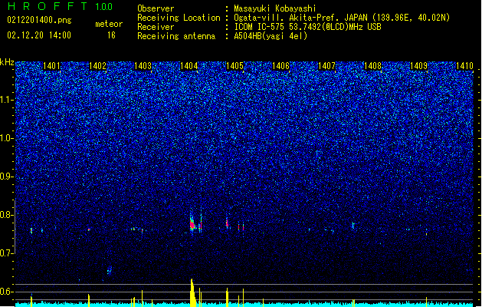This screenshot has height=307, width=482.
Task: Click time marker 1407
Action: [326, 66]
